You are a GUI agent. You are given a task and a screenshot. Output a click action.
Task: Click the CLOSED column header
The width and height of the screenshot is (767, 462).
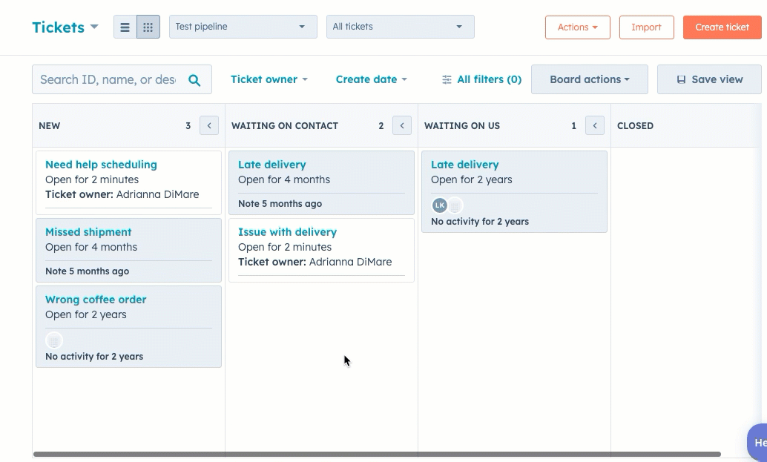click(635, 125)
